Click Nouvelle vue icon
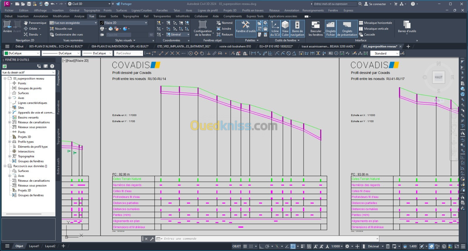The width and height of the screenshot is (468, 251). click(x=52, y=29)
